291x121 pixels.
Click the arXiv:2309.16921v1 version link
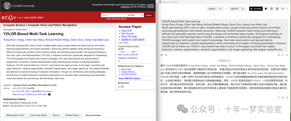pyautogui.click(x=23, y=91)
